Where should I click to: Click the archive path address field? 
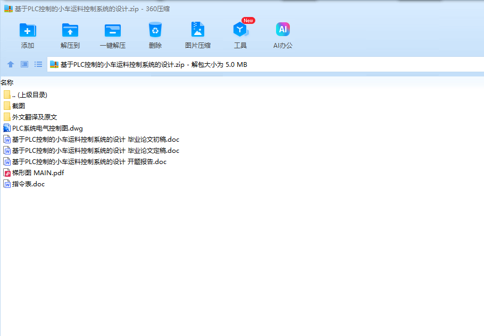point(265,64)
